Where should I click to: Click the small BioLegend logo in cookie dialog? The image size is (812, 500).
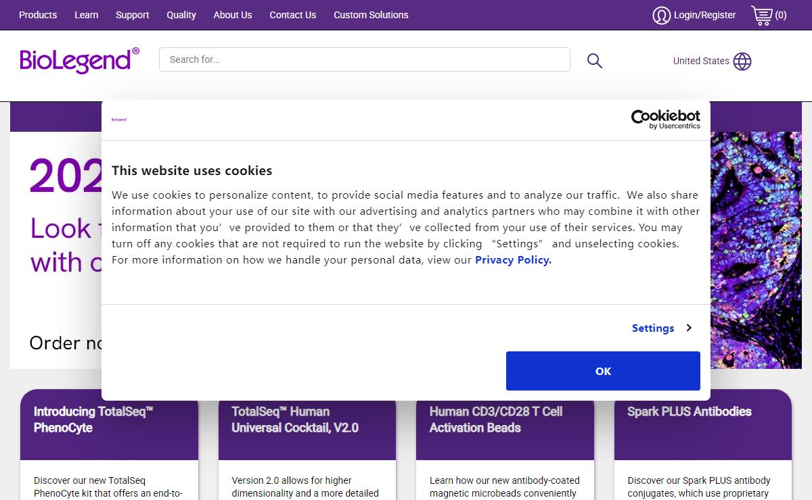119,120
